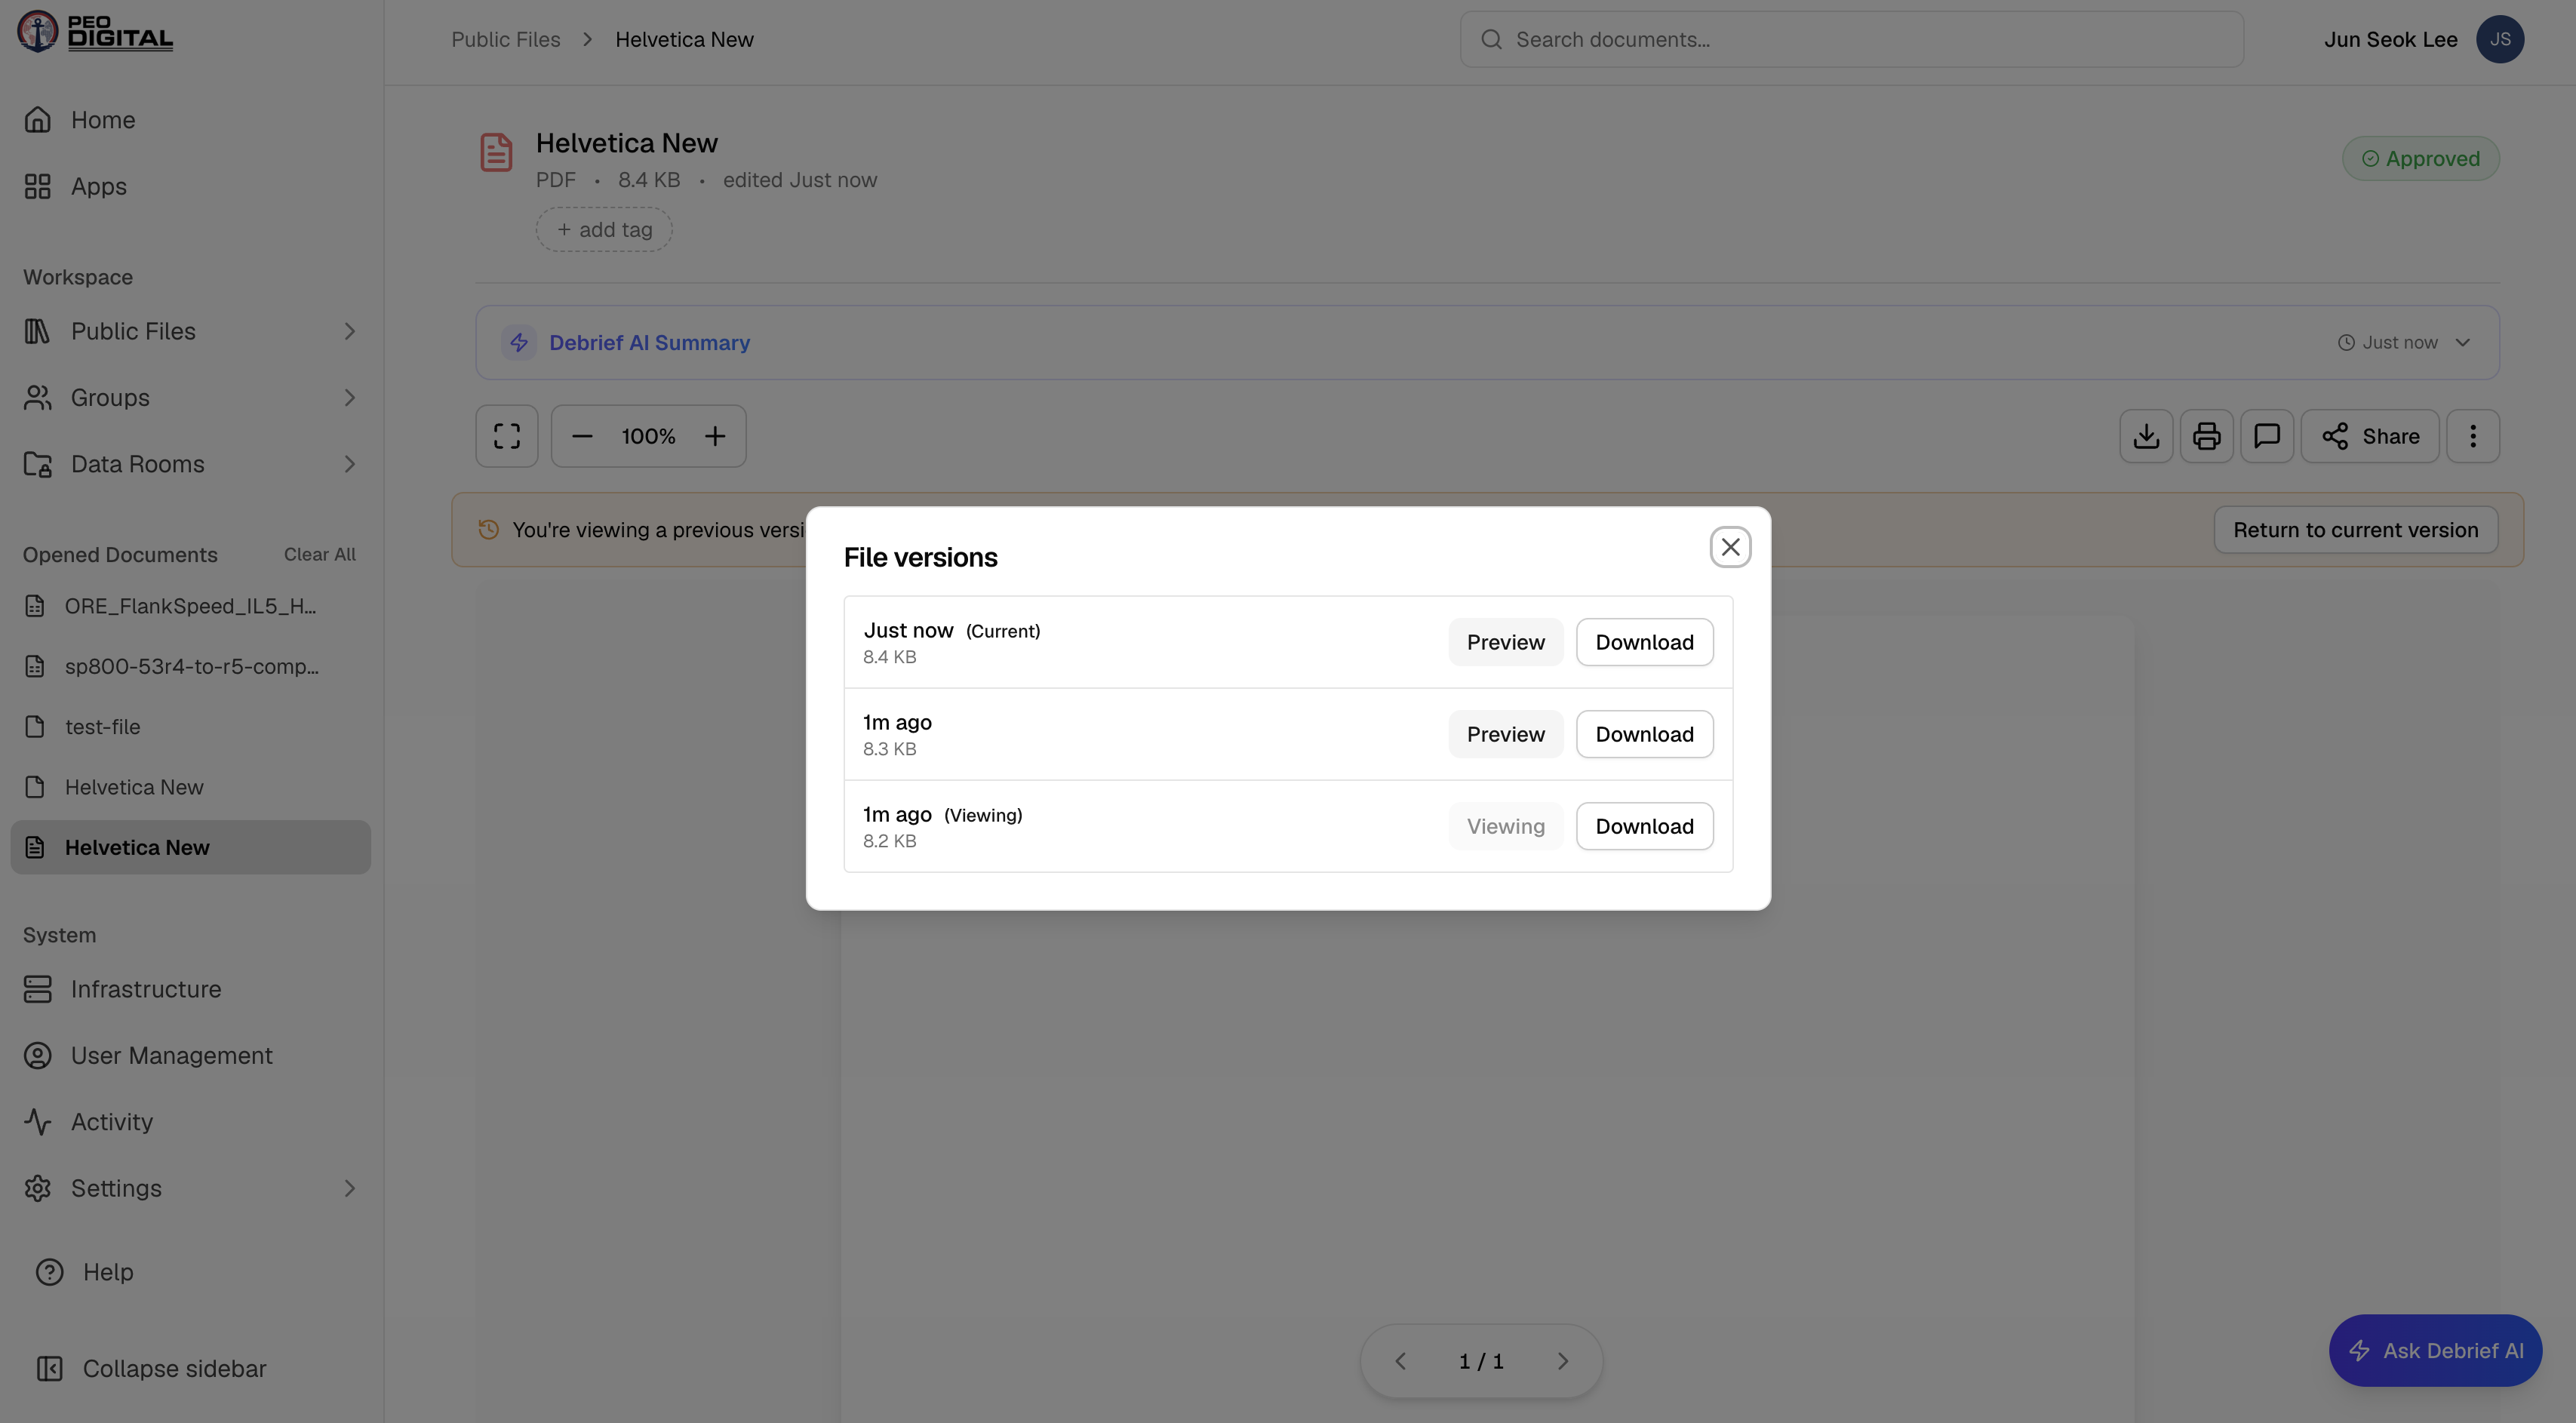Toggle fullscreen document view
Viewport: 2576px width, 1423px height.
pyautogui.click(x=507, y=436)
